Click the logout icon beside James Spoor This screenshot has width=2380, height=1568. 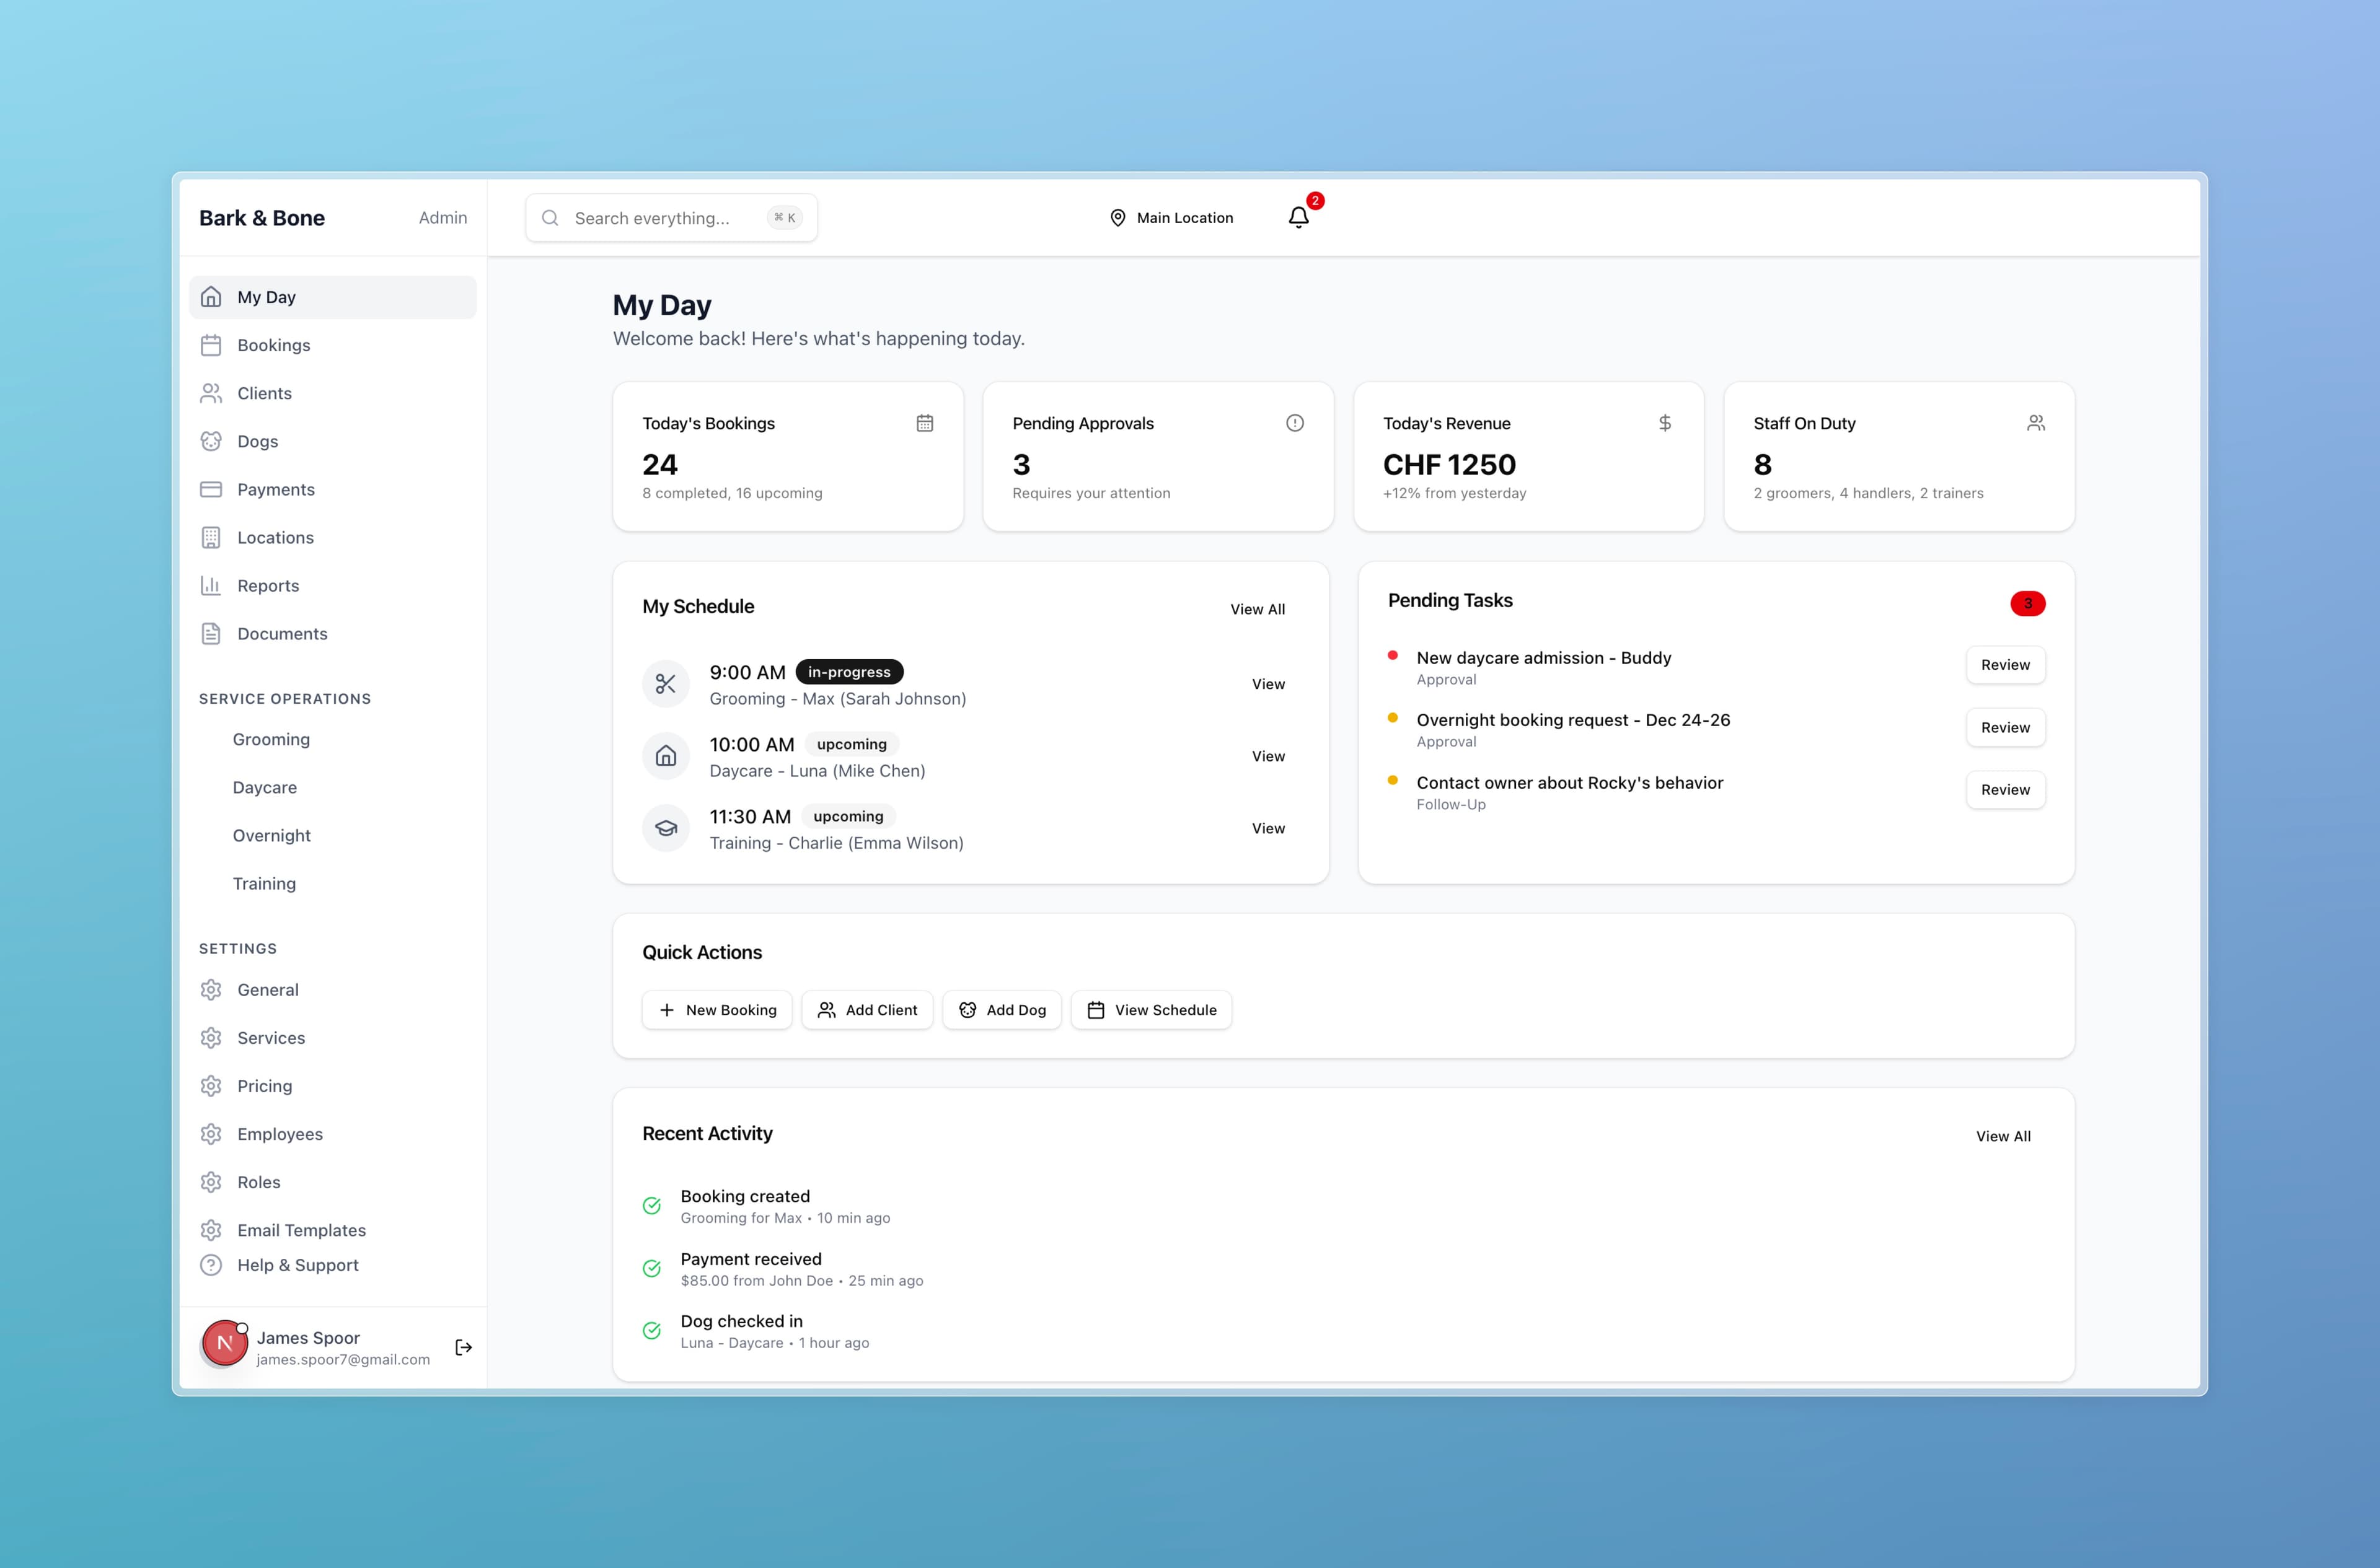click(463, 1347)
